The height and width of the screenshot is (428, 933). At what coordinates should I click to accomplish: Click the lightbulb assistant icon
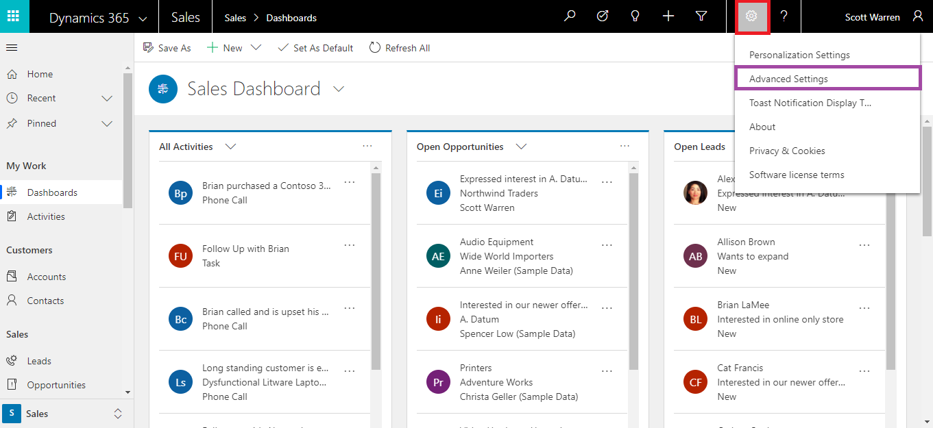(635, 16)
